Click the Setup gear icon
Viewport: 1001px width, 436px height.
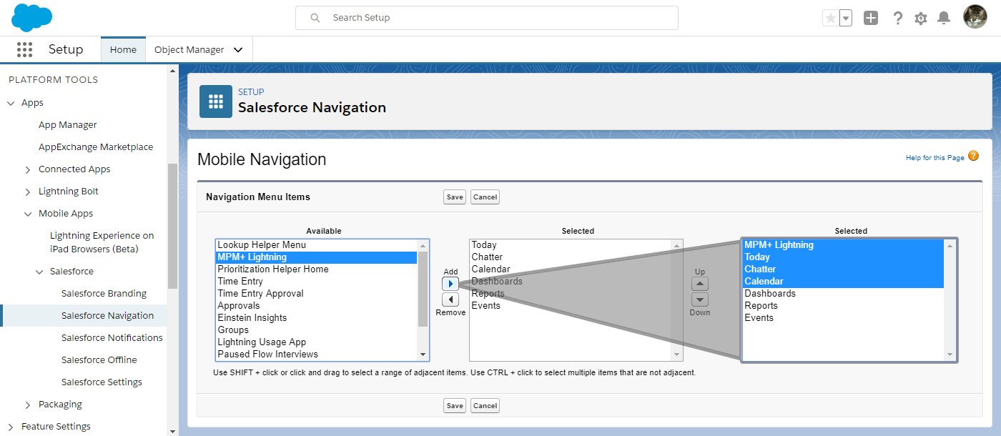pyautogui.click(x=921, y=17)
